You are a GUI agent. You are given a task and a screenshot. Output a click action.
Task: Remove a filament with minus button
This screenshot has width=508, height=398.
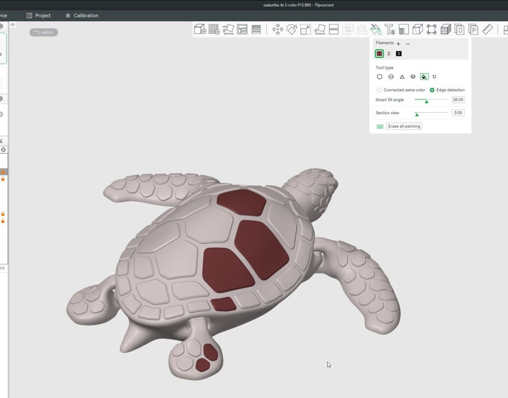[x=408, y=44]
